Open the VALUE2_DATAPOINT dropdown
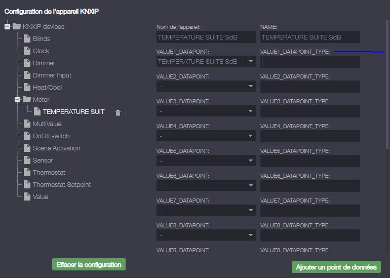Image resolution: width=390 pixels, height=278 pixels. point(206,87)
